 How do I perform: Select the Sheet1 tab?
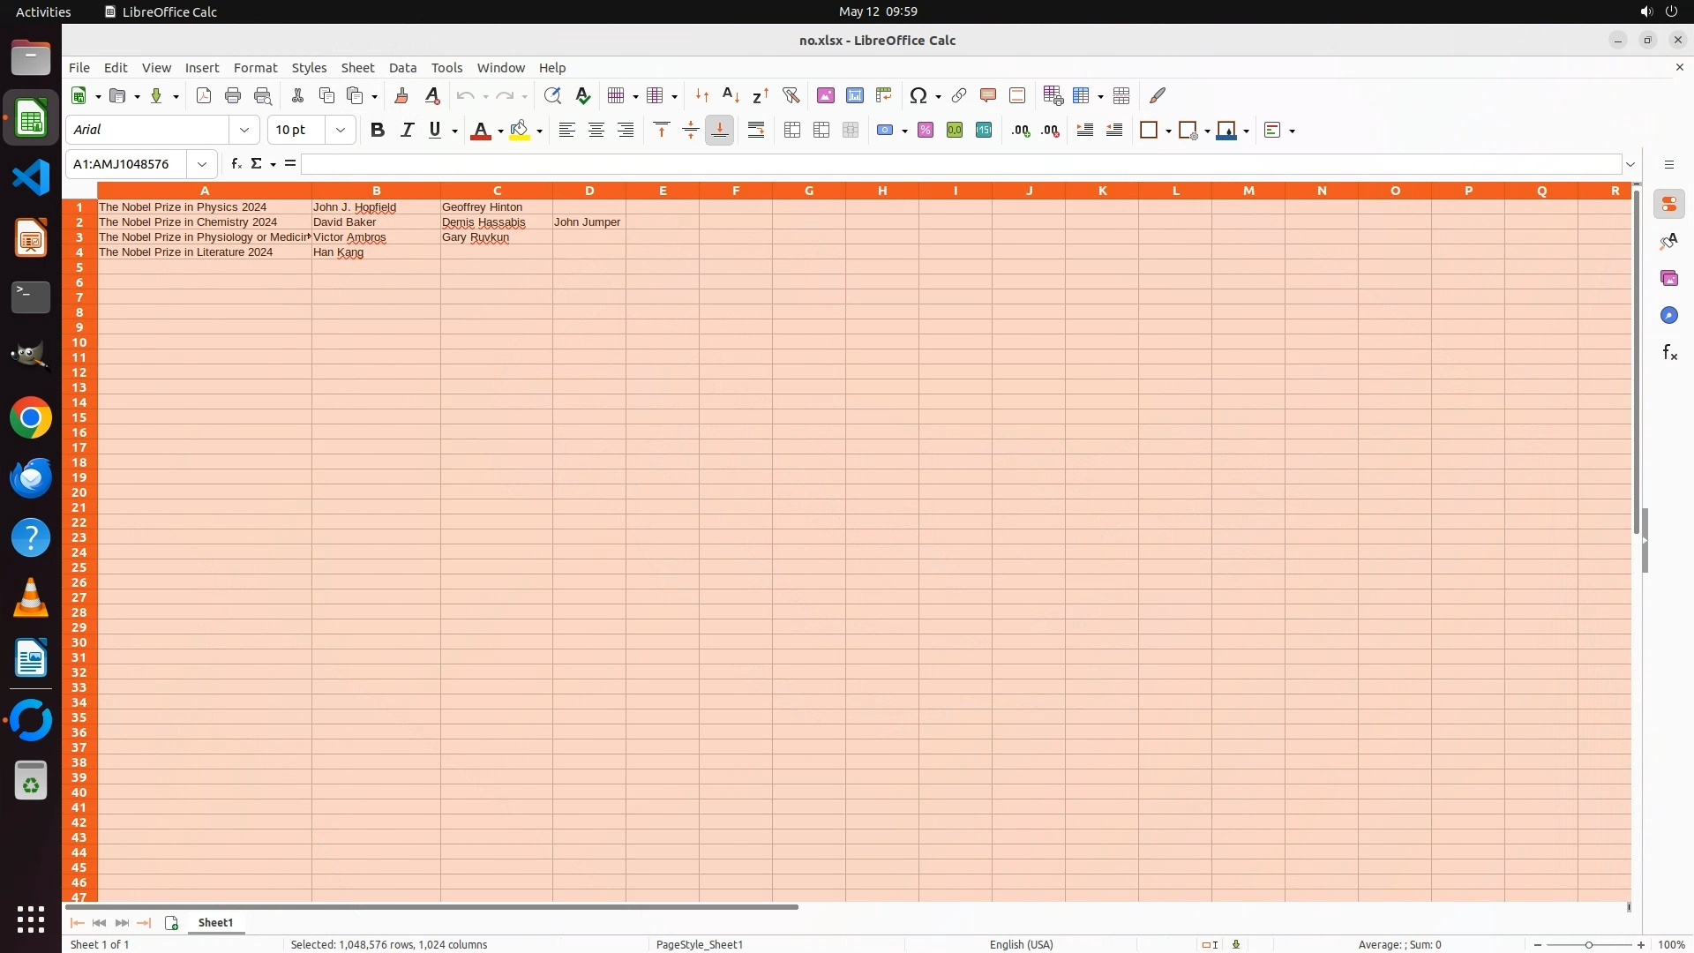[215, 922]
